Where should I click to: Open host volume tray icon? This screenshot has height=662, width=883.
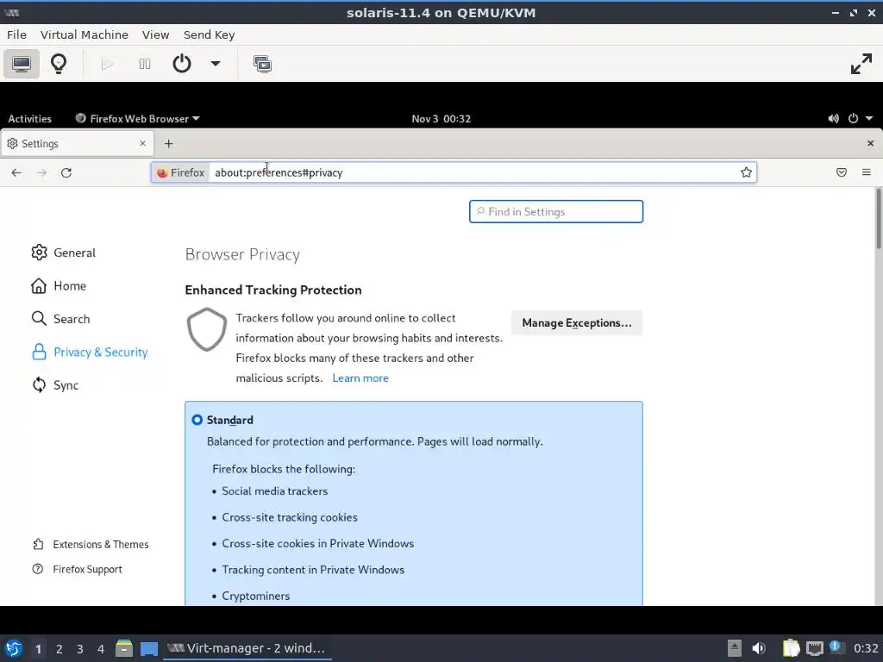click(x=759, y=648)
